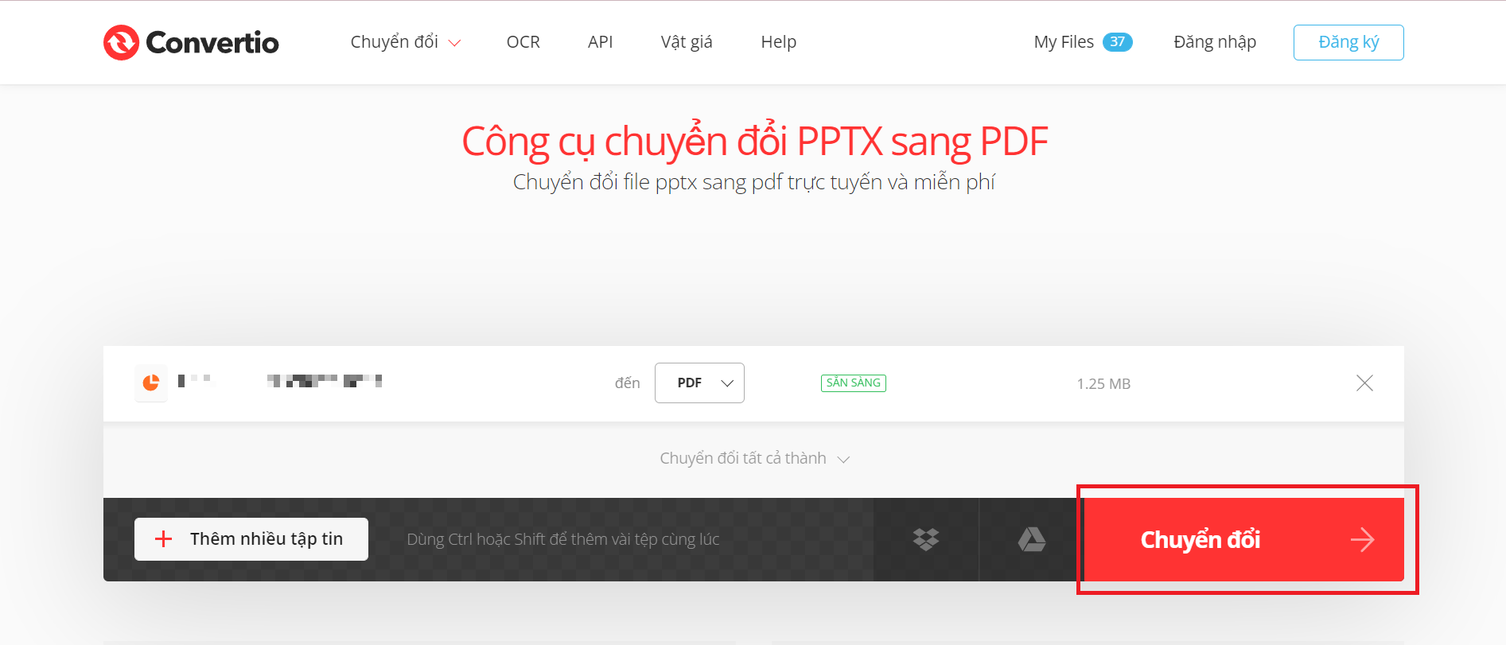This screenshot has height=645, width=1506.
Task: Click Thêm nhiều tập tin button
Action: (x=251, y=539)
